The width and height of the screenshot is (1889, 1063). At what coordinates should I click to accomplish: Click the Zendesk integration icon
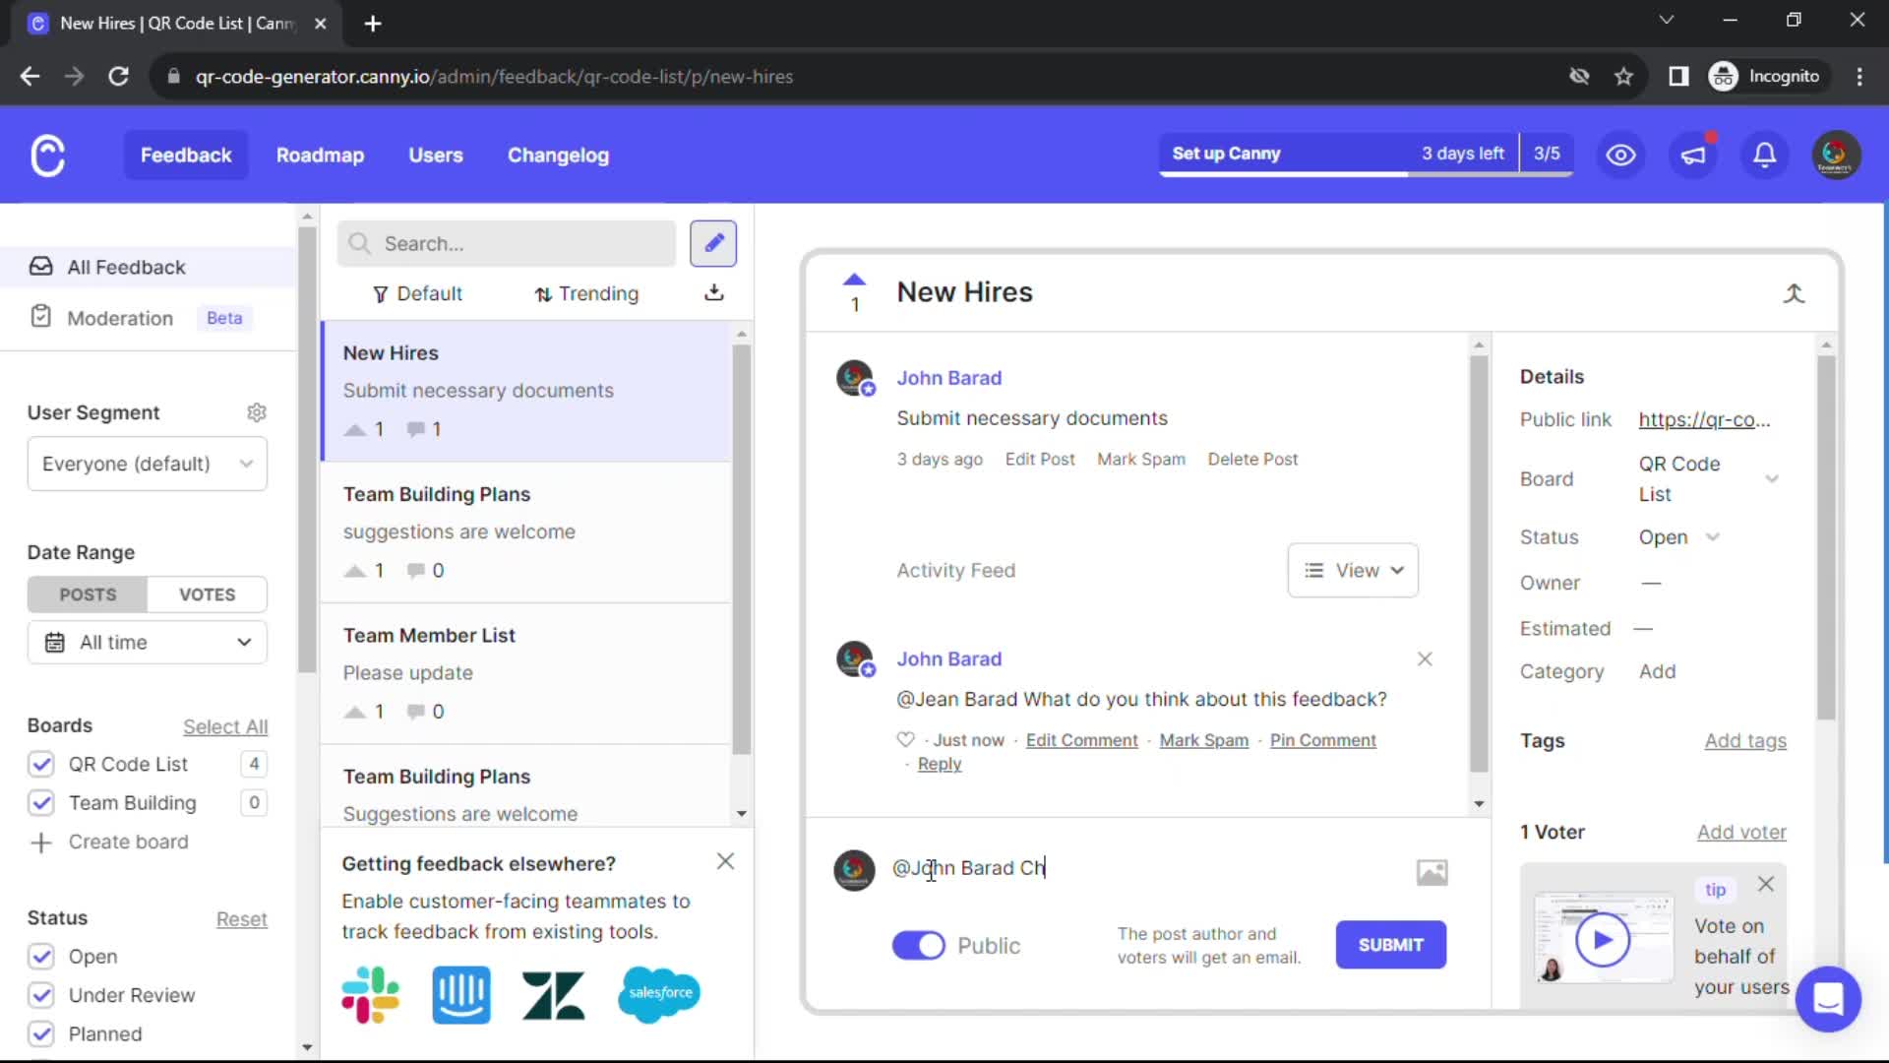pyautogui.click(x=553, y=995)
